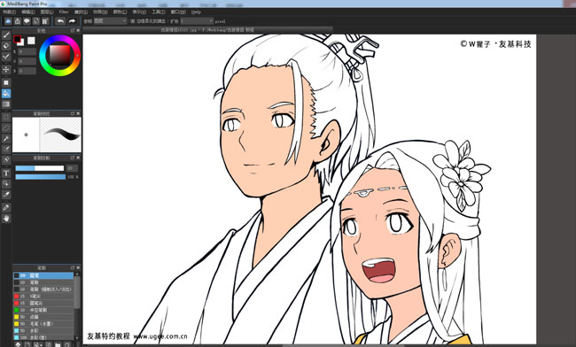Select the fade in/out pen brush
The height and width of the screenshot is (347, 576).
pos(43,289)
